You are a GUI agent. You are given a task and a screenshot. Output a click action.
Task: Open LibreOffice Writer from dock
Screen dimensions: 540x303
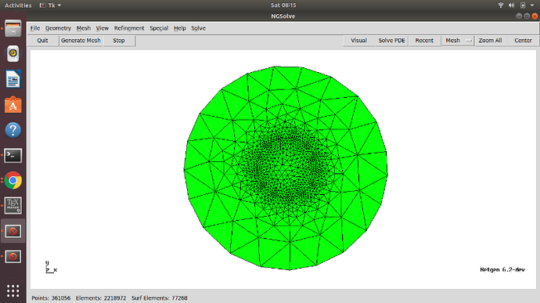coord(13,79)
